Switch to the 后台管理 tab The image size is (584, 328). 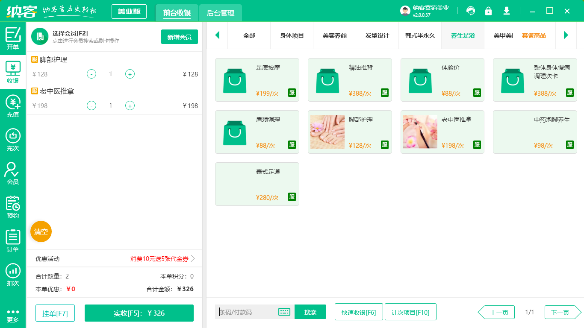coord(221,13)
